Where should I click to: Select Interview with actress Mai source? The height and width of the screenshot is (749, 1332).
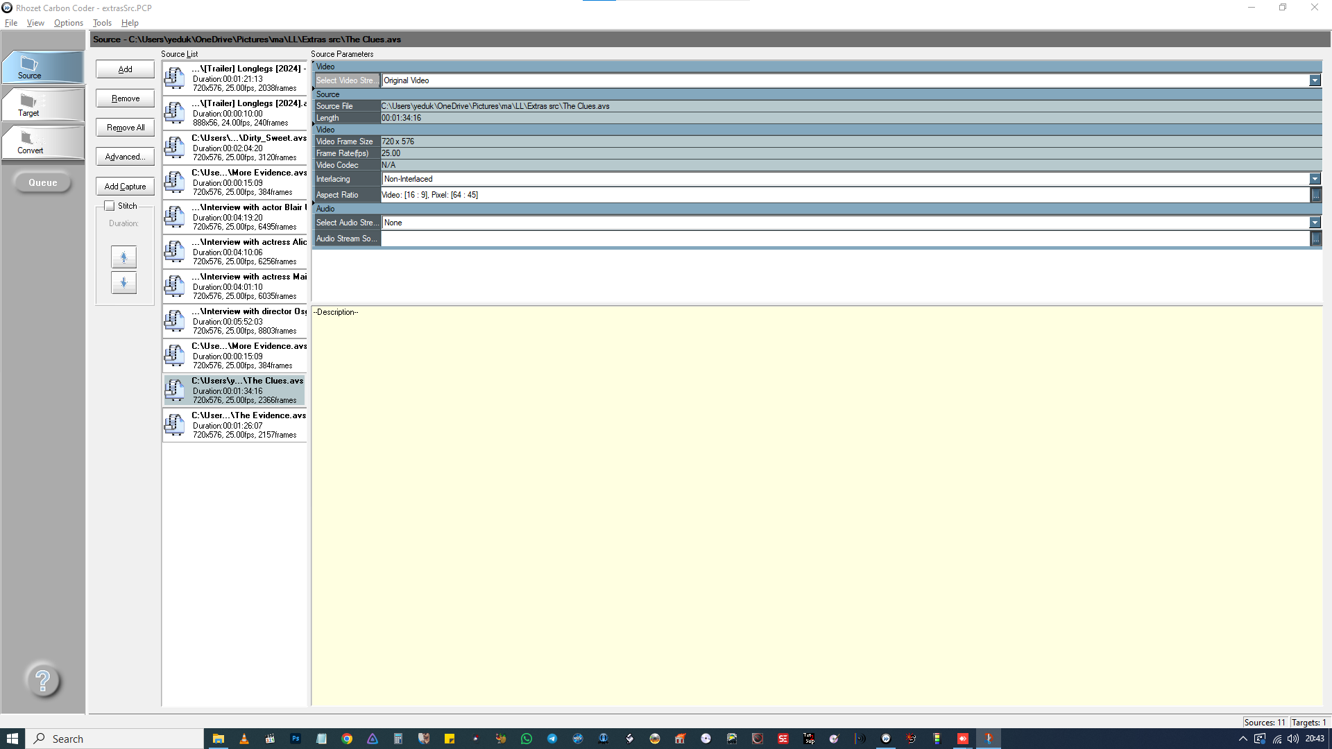(x=234, y=286)
